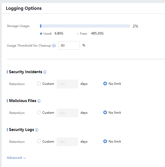Click the Storage Usage progress bar
Screen dimensions: 165x167
pos(85,26)
